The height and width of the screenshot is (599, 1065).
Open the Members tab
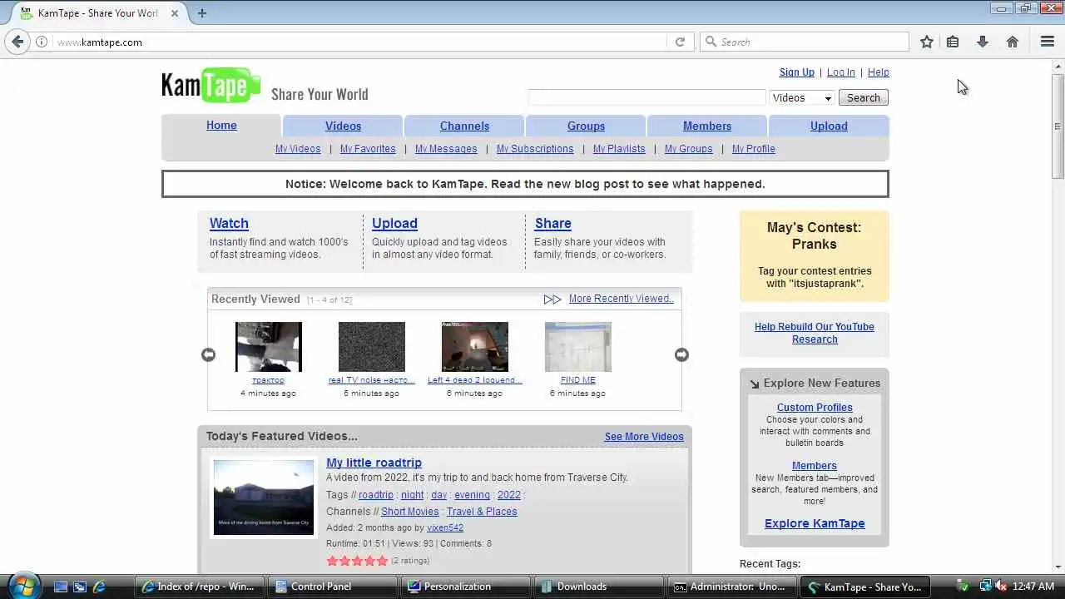coord(707,126)
